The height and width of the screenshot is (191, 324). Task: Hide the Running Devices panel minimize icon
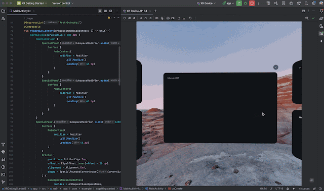point(313,11)
